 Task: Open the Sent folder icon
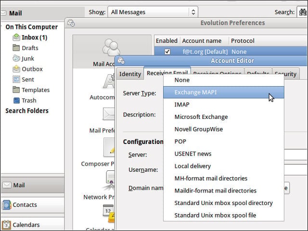[16, 79]
